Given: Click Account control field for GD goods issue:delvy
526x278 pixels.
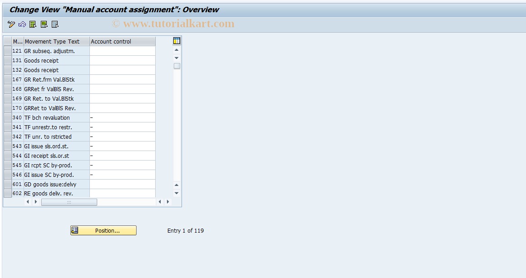Looking at the screenshot, I should [x=123, y=184].
